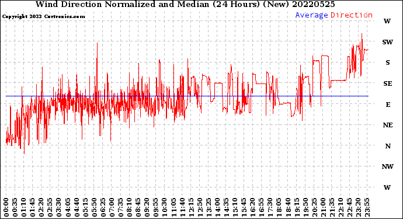Click the 06:25 time axis label
Screen dimensions: 403x219
[x=103, y=207]
